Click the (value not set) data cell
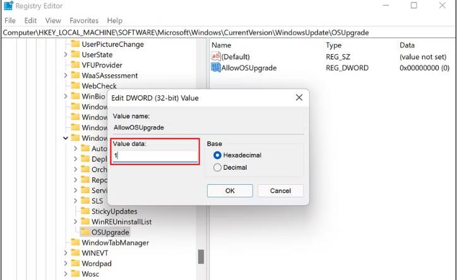Image resolution: width=457 pixels, height=280 pixels. [423, 57]
